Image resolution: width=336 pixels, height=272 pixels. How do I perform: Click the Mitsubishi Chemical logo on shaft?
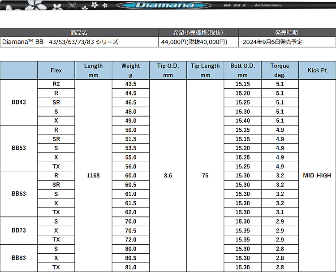(x=268, y=5)
